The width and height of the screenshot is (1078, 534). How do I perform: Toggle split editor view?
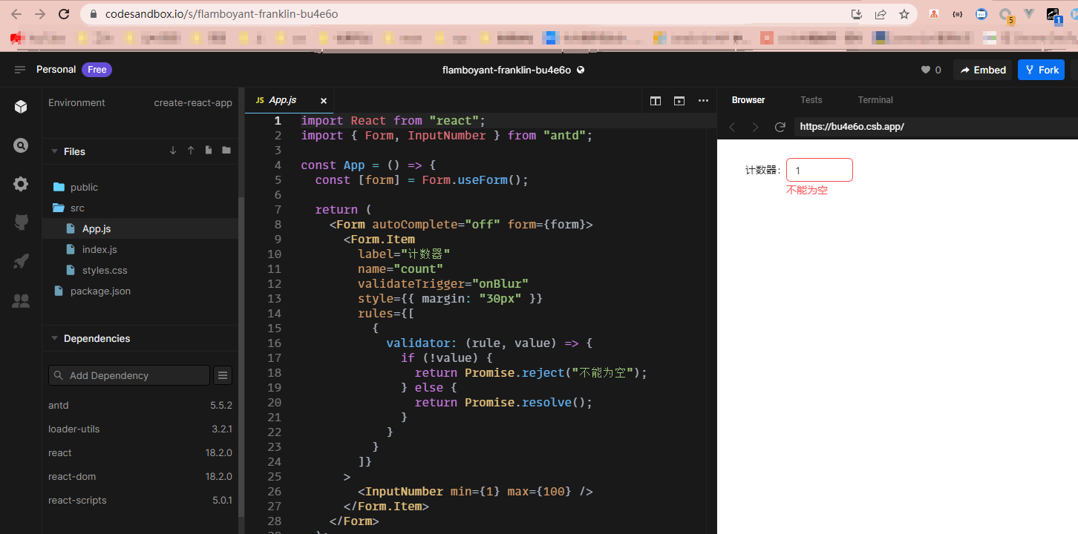655,100
